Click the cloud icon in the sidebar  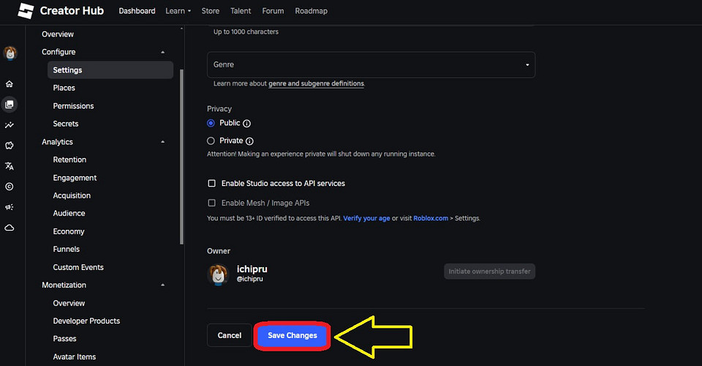click(10, 228)
